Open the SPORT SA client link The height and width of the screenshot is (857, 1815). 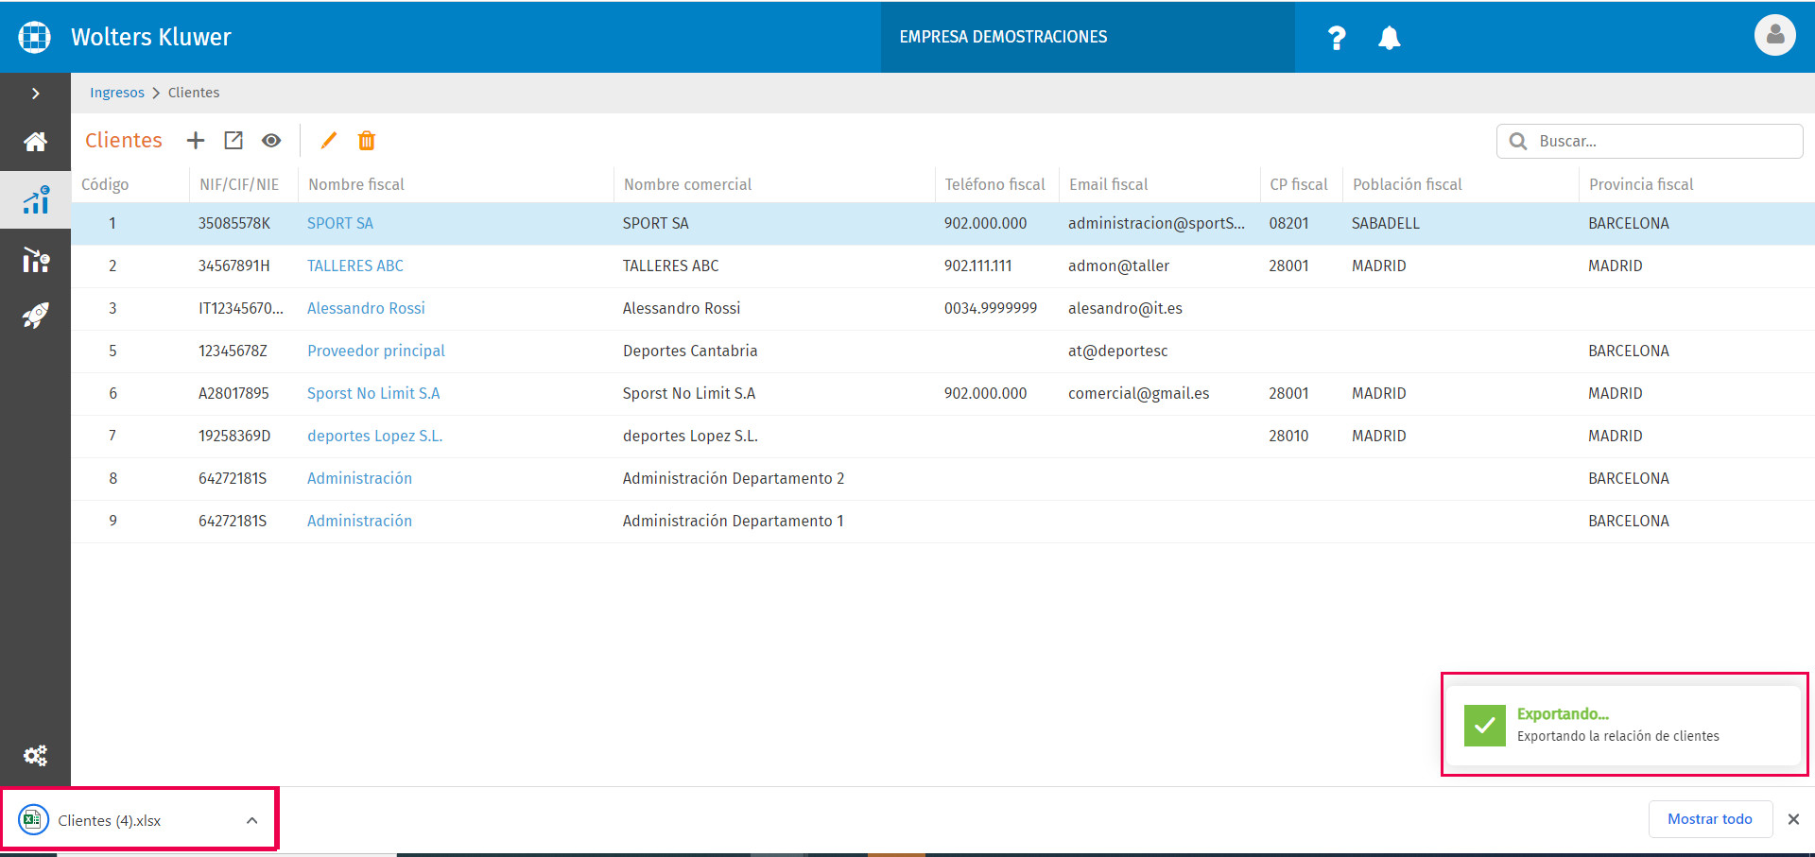(340, 223)
